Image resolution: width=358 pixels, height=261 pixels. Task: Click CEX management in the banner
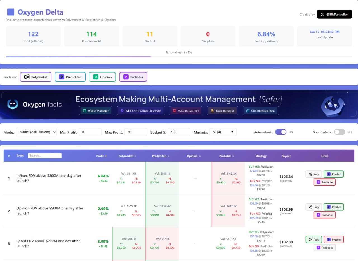pos(260,111)
